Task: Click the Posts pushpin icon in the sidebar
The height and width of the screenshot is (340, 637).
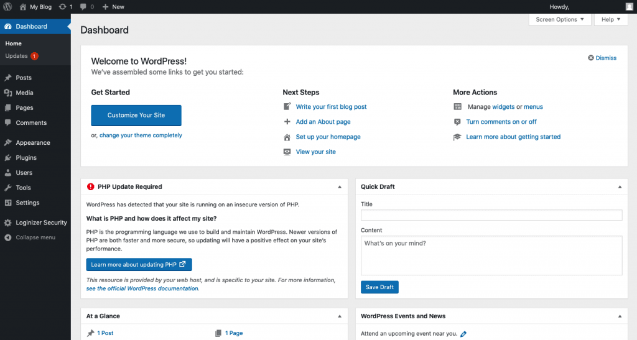Action: click(x=7, y=78)
